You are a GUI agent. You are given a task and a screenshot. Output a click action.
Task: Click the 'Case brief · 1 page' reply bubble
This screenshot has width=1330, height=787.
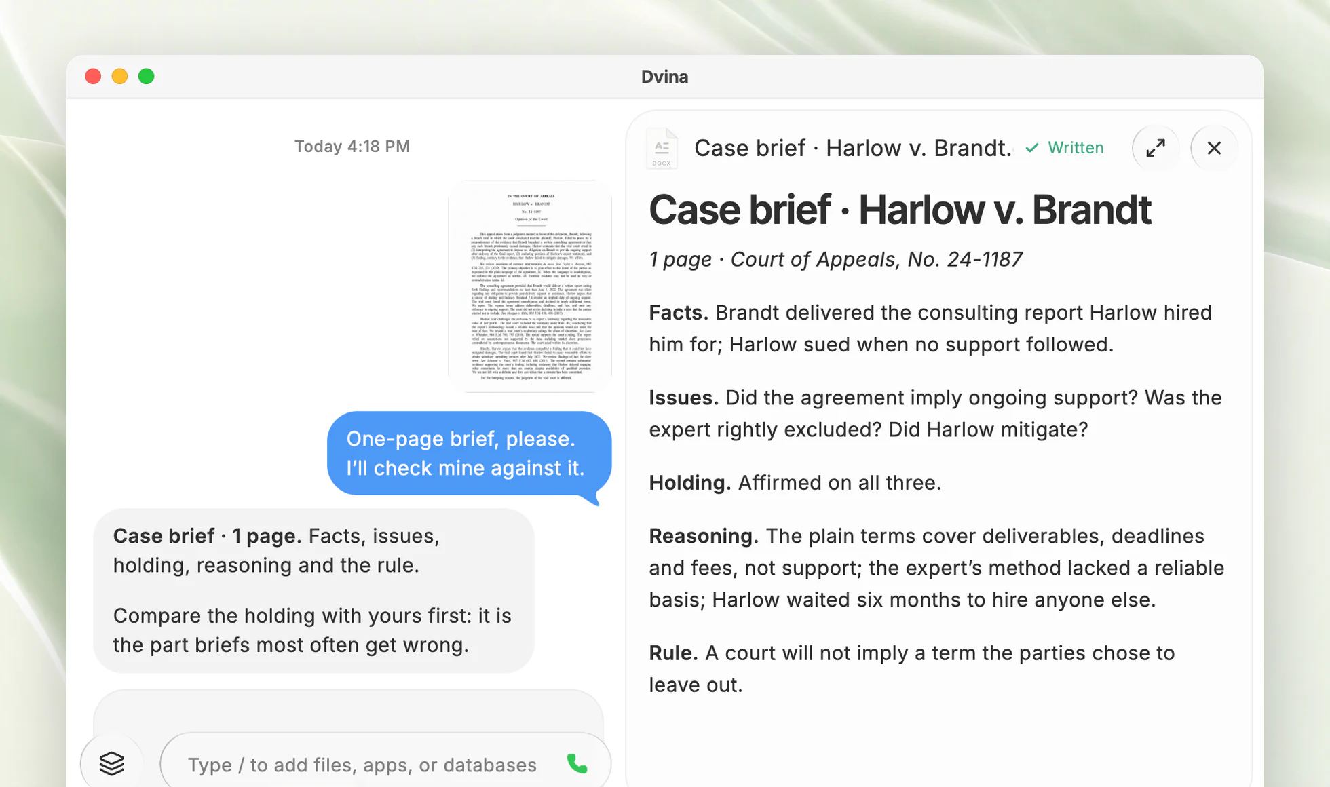(x=313, y=590)
